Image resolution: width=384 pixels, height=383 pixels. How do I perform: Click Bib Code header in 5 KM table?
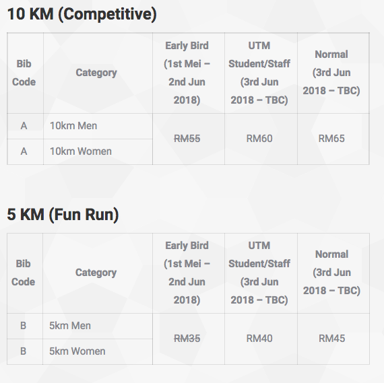pos(24,273)
